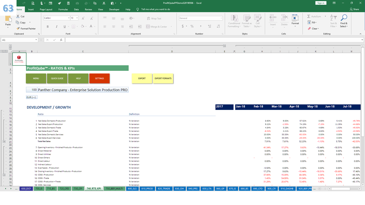This screenshot has width=365, height=205.
Task: Click the scissors icon in quick access toolbar
Action: pos(104,3)
